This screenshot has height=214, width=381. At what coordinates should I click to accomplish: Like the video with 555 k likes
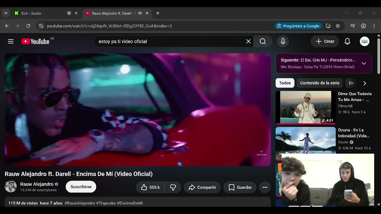coord(150,187)
